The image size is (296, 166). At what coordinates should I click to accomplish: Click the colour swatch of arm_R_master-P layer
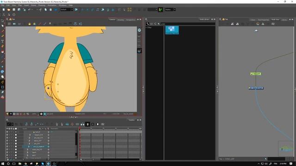(16, 147)
